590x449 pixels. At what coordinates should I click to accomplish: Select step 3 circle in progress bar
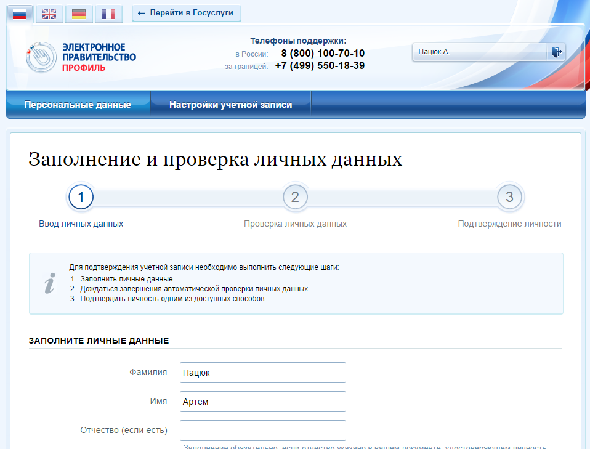[x=509, y=197]
